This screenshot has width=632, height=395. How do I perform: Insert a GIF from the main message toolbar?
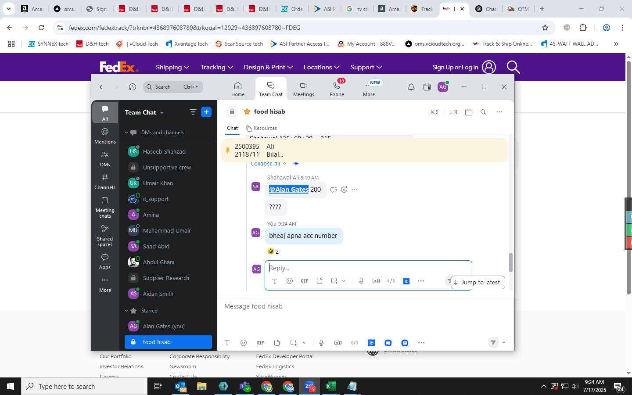tap(260, 343)
